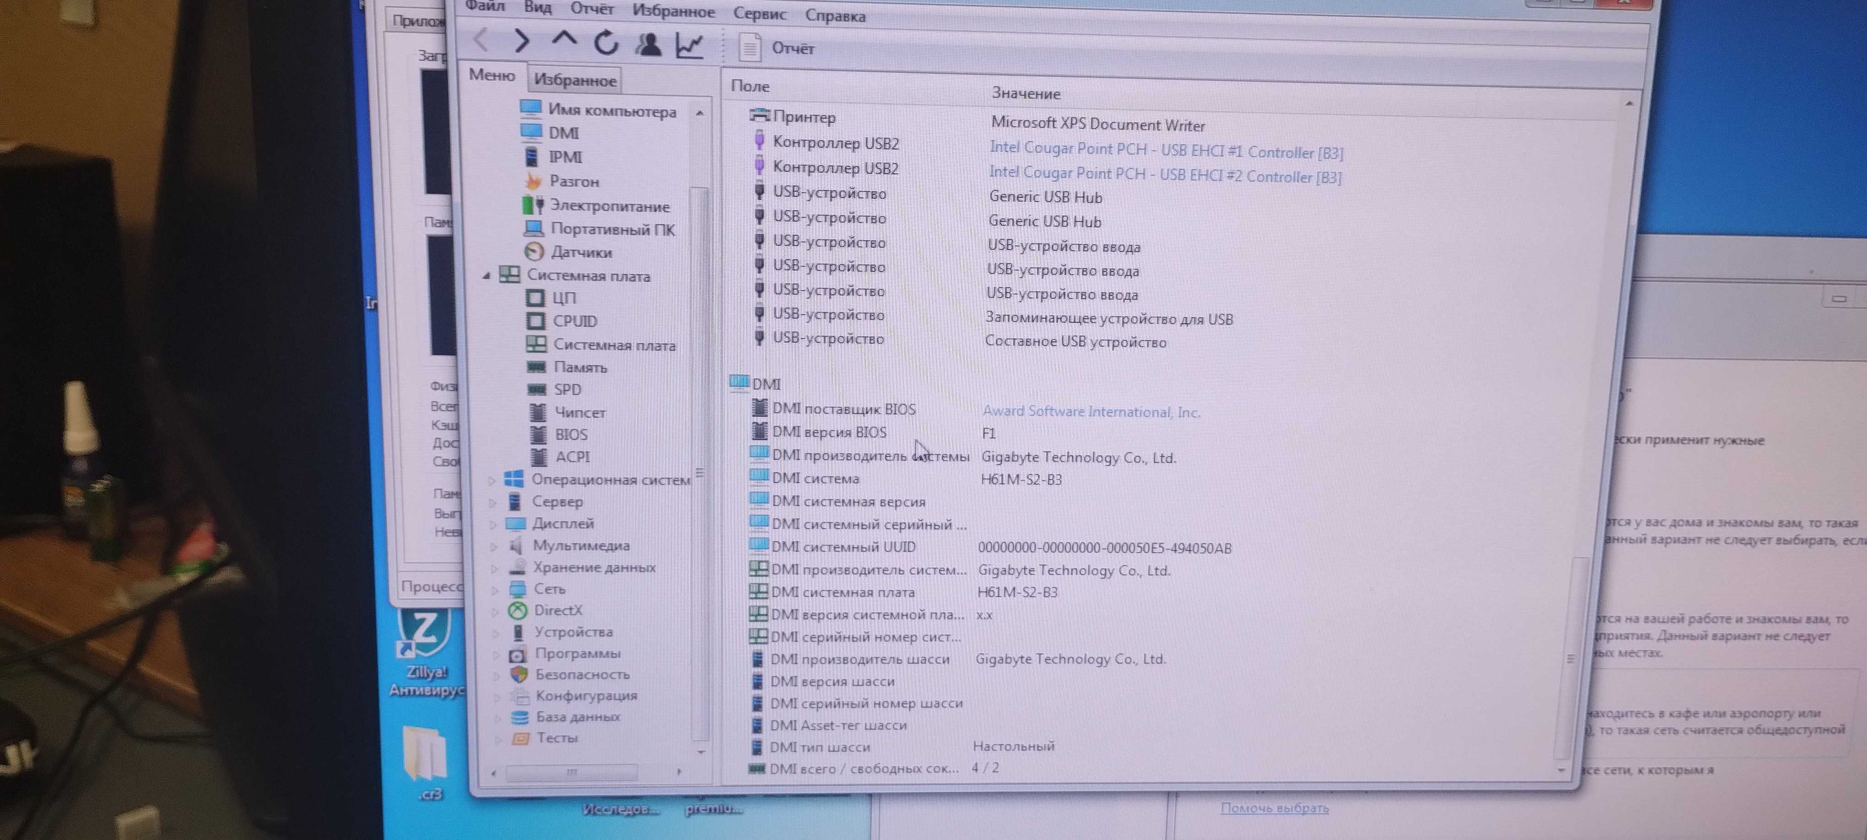Expand the Сервер tree node
This screenshot has width=1867, height=840.
pos(493,501)
